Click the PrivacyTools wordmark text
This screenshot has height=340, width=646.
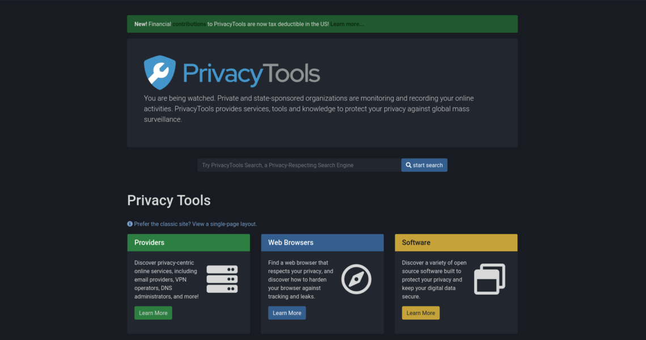pos(251,74)
